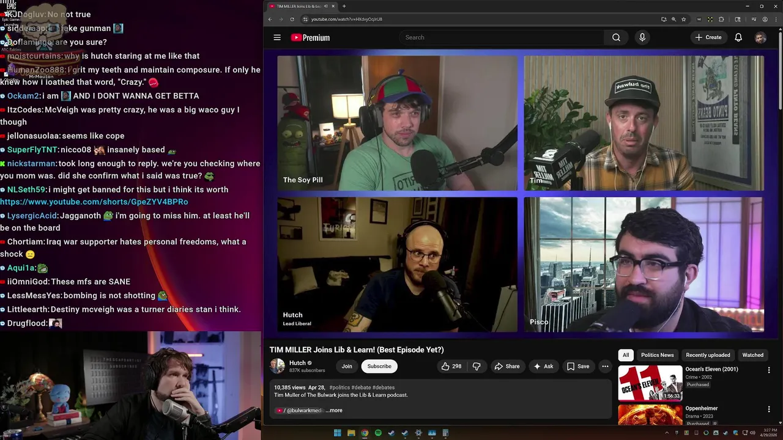Screen dimensions: 783x440
Task: Open the Ocean's Eleven thumbnail
Action: click(x=650, y=383)
